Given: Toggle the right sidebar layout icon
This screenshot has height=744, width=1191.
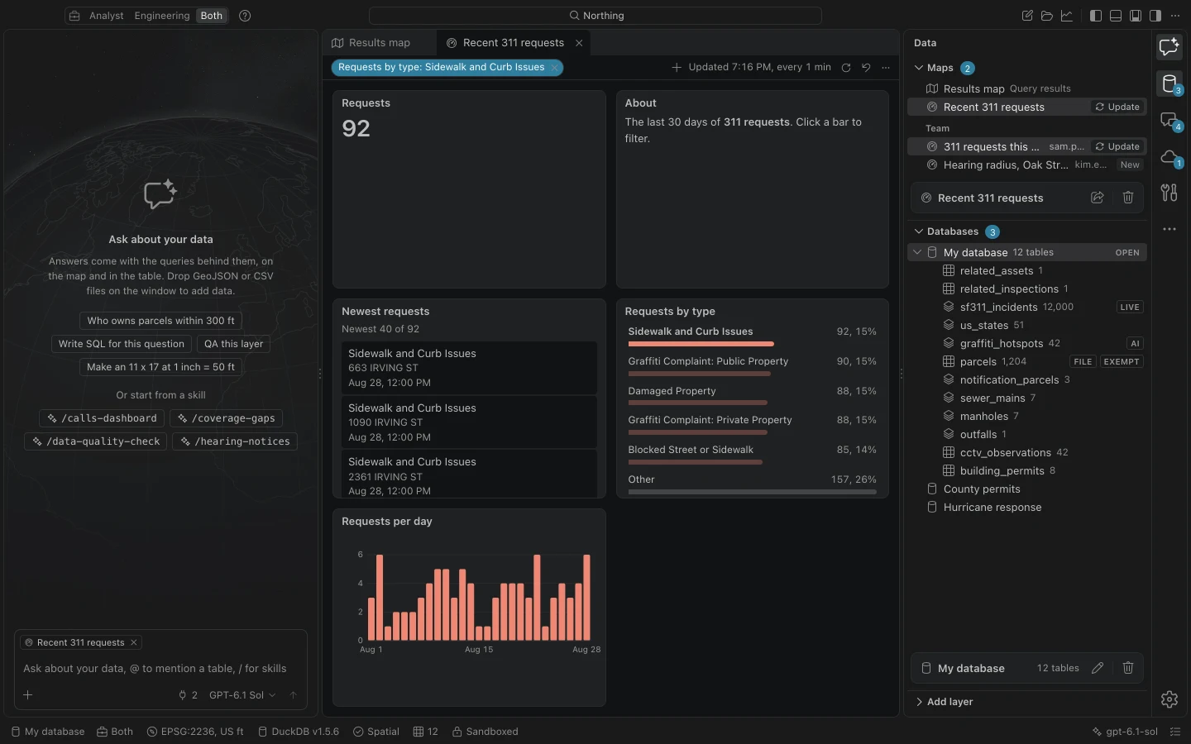Looking at the screenshot, I should point(1155,16).
